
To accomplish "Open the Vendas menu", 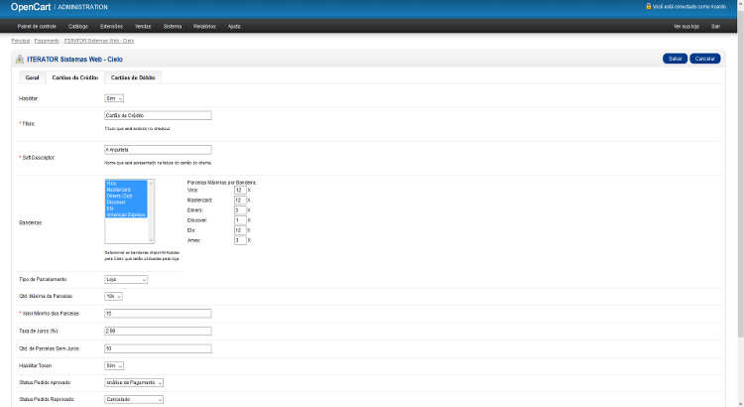I will (143, 26).
